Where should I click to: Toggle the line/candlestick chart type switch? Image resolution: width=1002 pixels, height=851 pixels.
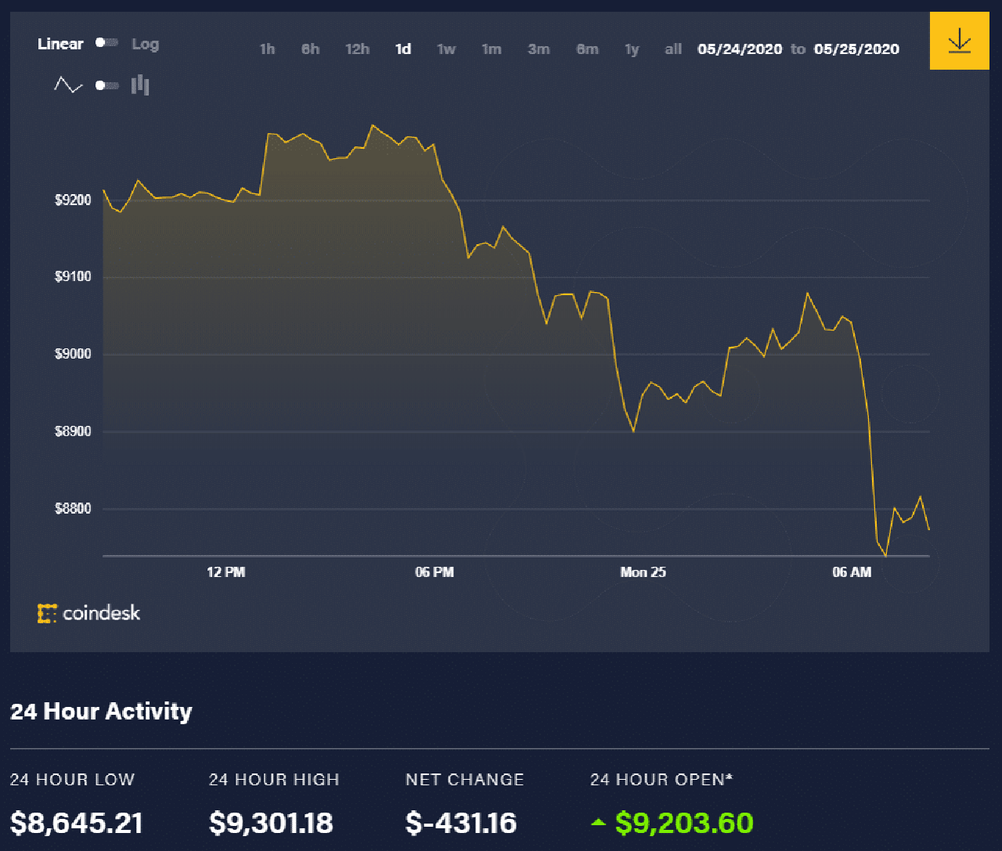click(106, 85)
